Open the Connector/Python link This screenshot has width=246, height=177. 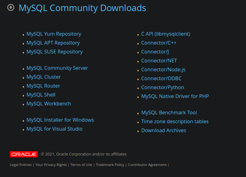[x=163, y=88]
